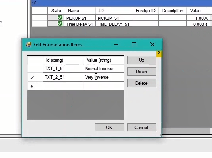
Task: Click the Description column header
Action: click(x=172, y=11)
